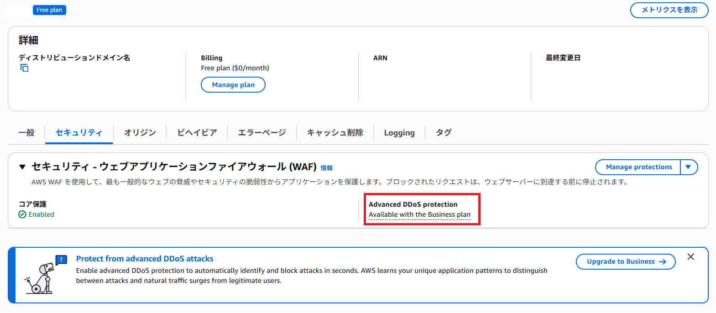
Task: Switch to the エラーページ tab
Action: pyautogui.click(x=262, y=133)
